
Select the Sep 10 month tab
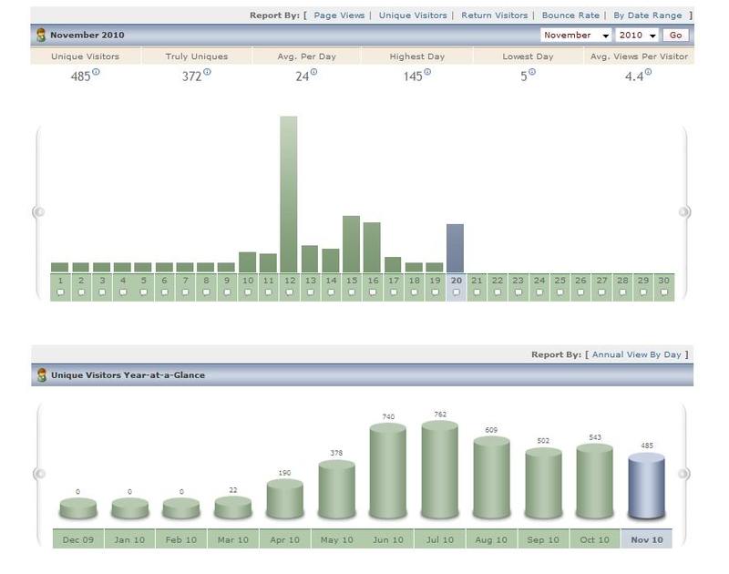tap(543, 539)
